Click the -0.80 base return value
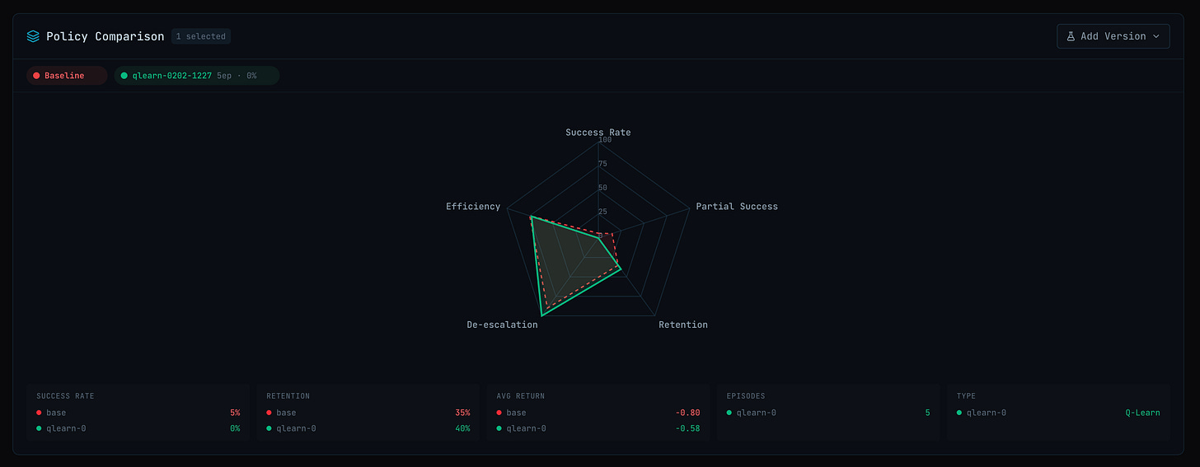This screenshot has height=467, width=1200. [x=687, y=413]
